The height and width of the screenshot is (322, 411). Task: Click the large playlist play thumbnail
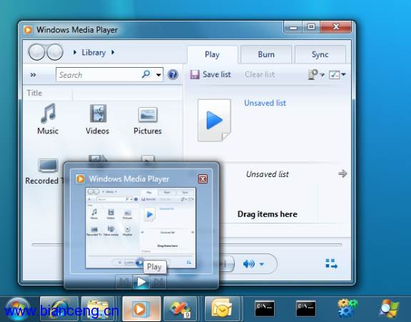[x=214, y=121]
